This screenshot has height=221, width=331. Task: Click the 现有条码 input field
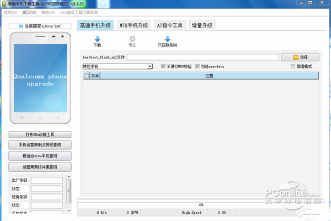[47, 197]
